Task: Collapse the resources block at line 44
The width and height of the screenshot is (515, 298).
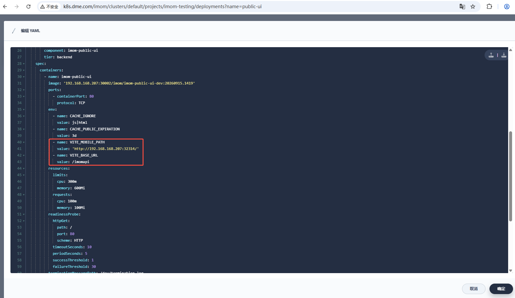Action: 24,169
